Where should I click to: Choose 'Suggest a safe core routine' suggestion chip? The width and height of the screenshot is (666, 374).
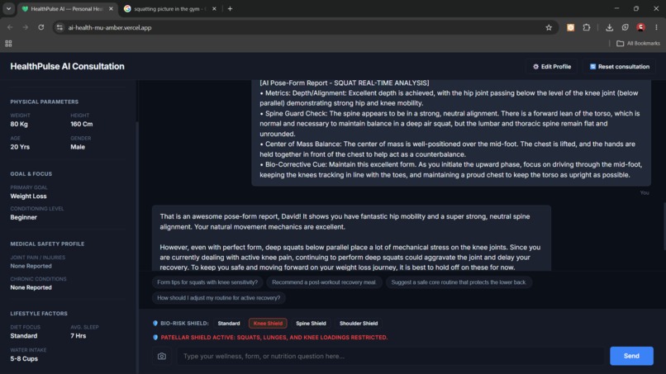tap(459, 282)
